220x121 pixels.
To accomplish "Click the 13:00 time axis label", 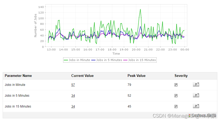I will 51,50.
